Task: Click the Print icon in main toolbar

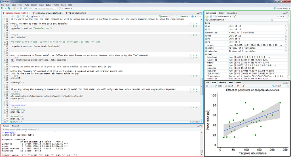Action: pyautogui.click(x=30, y=8)
